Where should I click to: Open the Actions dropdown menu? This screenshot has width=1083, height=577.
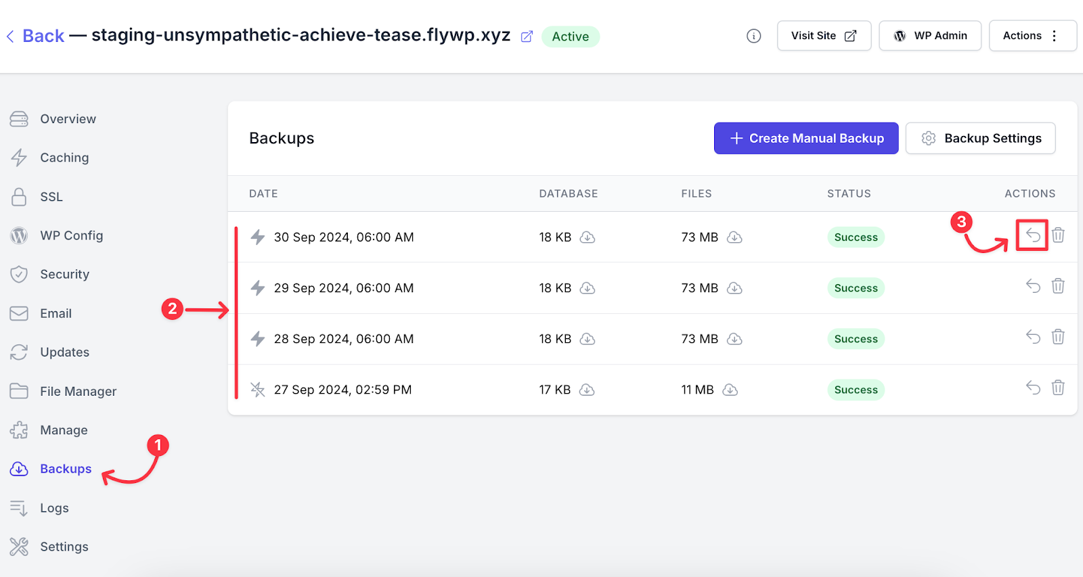1032,36
